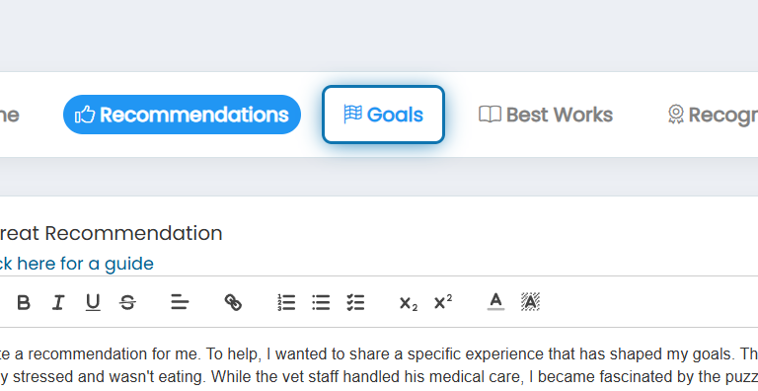Underline the selected text
Viewport: 758px width, 391px height.
pos(93,302)
